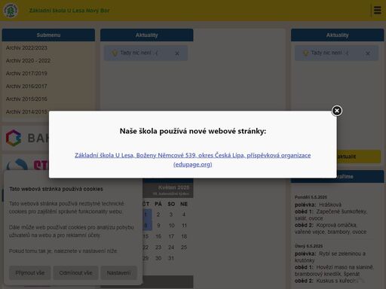Click the Bakaláři logo icon
386x289 pixels.
coord(14,138)
